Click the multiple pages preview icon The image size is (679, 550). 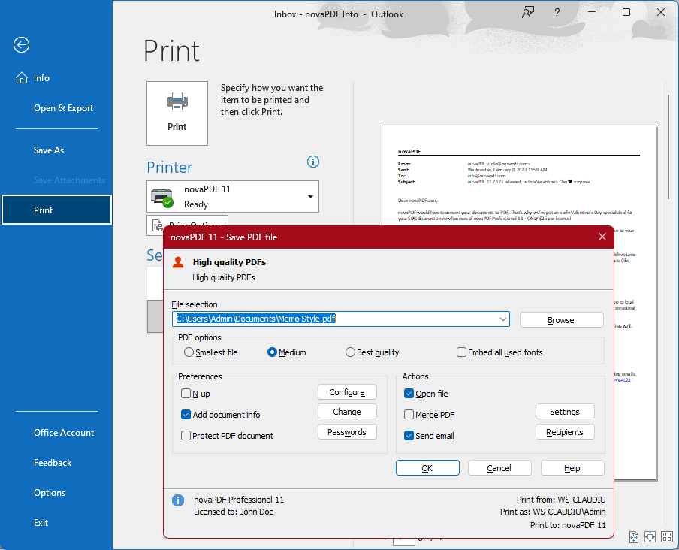click(667, 537)
